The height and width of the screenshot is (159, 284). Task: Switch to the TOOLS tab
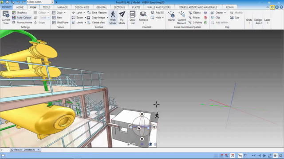point(47,7)
